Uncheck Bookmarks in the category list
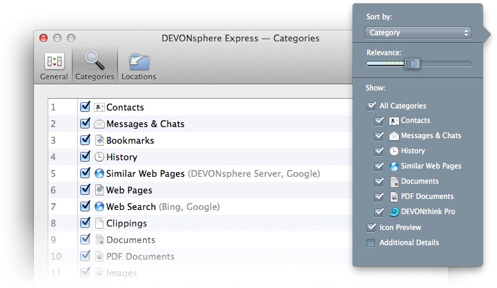Image resolution: width=497 pixels, height=288 pixels. coord(85,140)
